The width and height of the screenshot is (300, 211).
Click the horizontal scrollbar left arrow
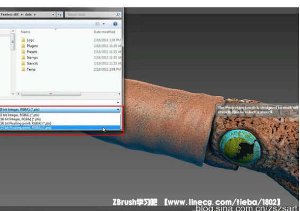coord(19,94)
